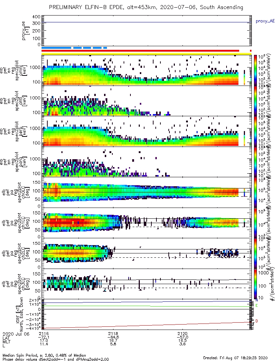Click the omni energy spectrogram panel
This screenshot has width=280, height=361.
point(146,70)
